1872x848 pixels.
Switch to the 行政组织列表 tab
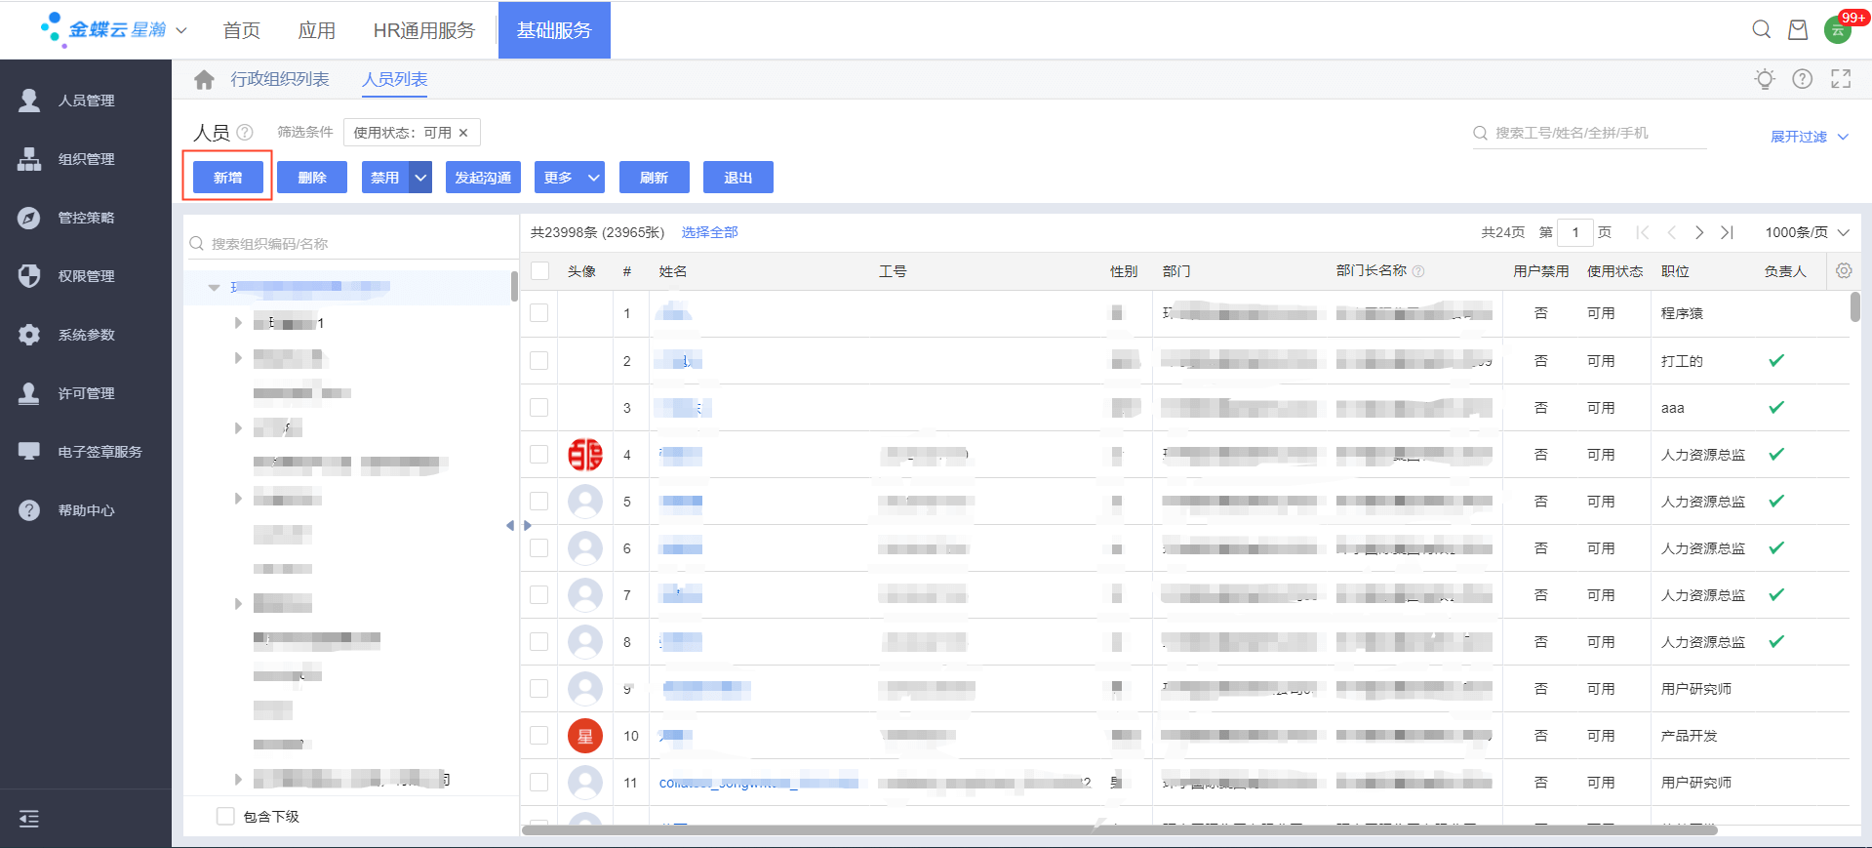[280, 79]
